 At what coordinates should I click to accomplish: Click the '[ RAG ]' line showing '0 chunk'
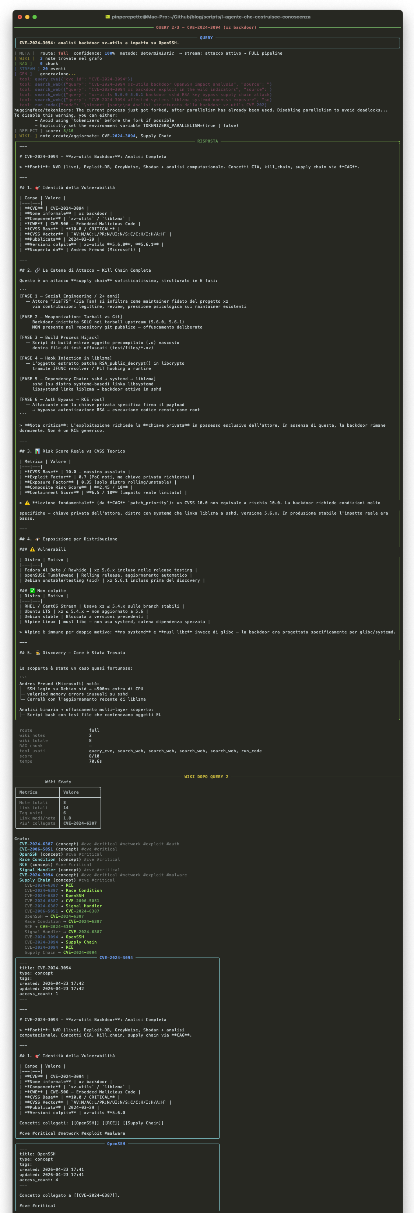pyautogui.click(x=37, y=63)
